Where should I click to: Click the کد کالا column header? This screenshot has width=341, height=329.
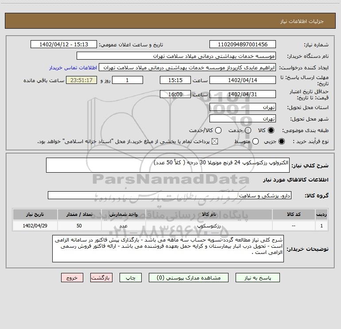coord(294,214)
